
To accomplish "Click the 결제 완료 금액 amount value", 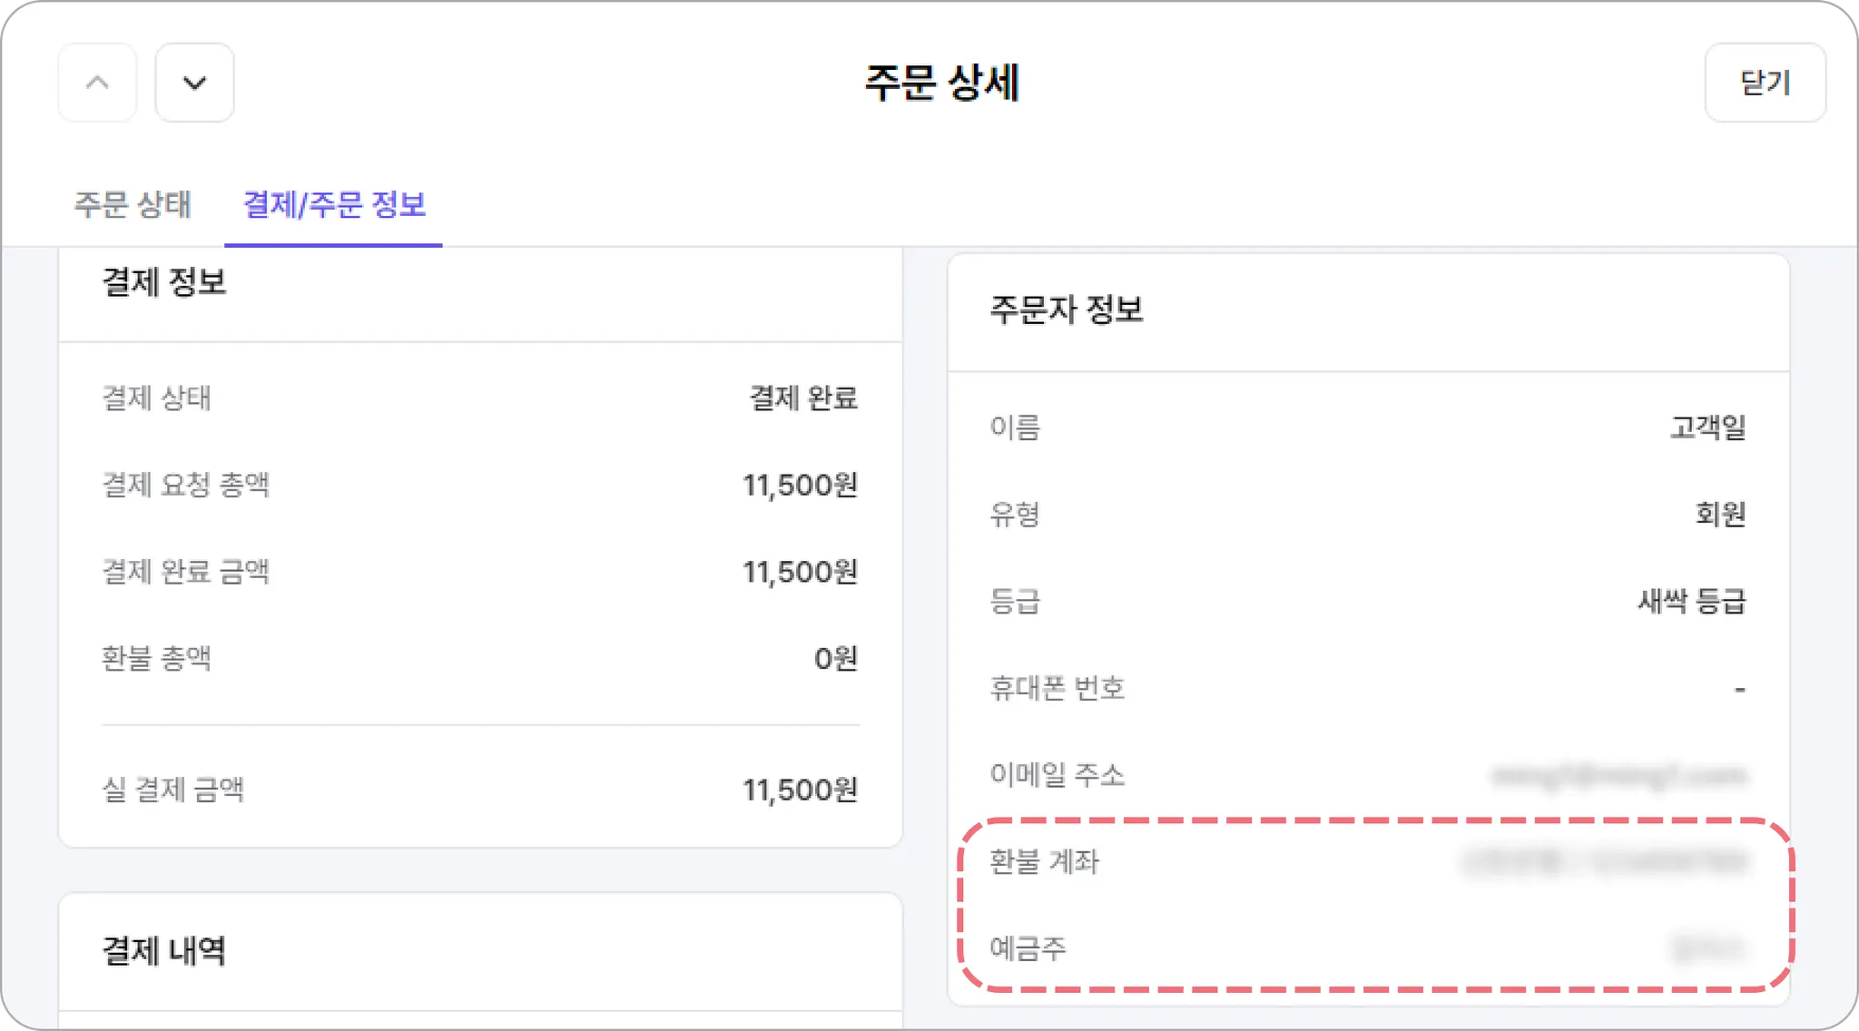I will pyautogui.click(x=800, y=572).
